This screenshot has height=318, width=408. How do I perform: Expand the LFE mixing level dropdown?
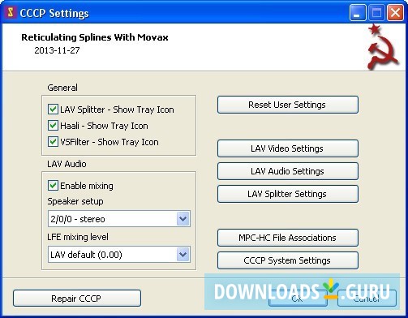pyautogui.click(x=119, y=254)
